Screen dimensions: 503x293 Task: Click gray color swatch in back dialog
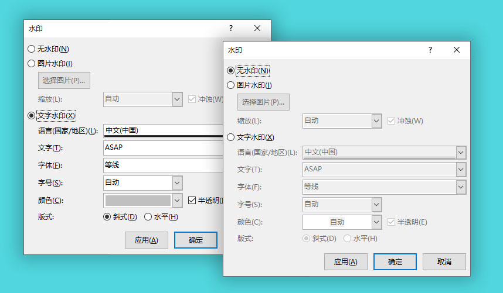coord(138,201)
